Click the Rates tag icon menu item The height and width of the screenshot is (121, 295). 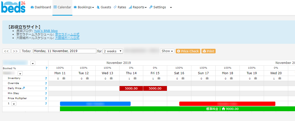coord(120,7)
